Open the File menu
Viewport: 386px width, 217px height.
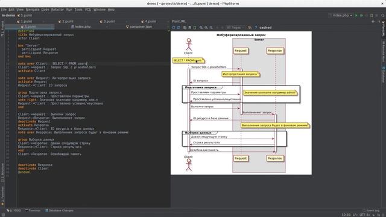(x=4, y=10)
